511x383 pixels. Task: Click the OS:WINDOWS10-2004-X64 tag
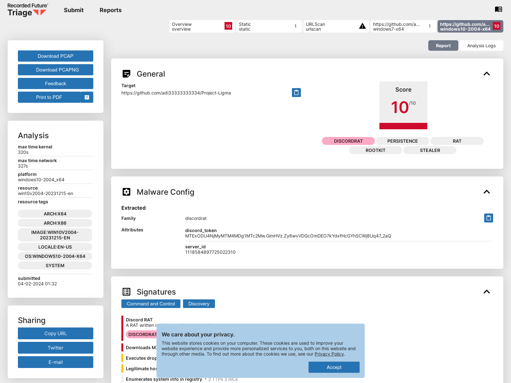pos(55,256)
